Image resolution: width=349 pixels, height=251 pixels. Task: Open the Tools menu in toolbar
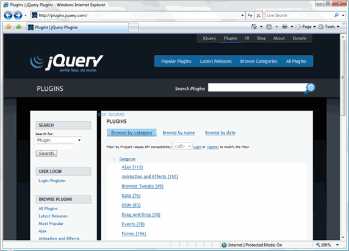(x=329, y=27)
